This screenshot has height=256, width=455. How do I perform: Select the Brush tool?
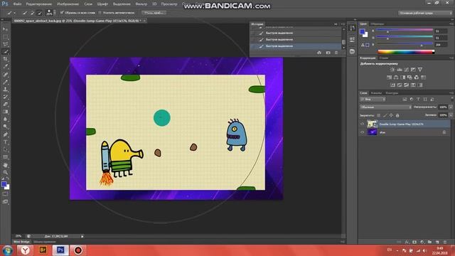coord(5,82)
